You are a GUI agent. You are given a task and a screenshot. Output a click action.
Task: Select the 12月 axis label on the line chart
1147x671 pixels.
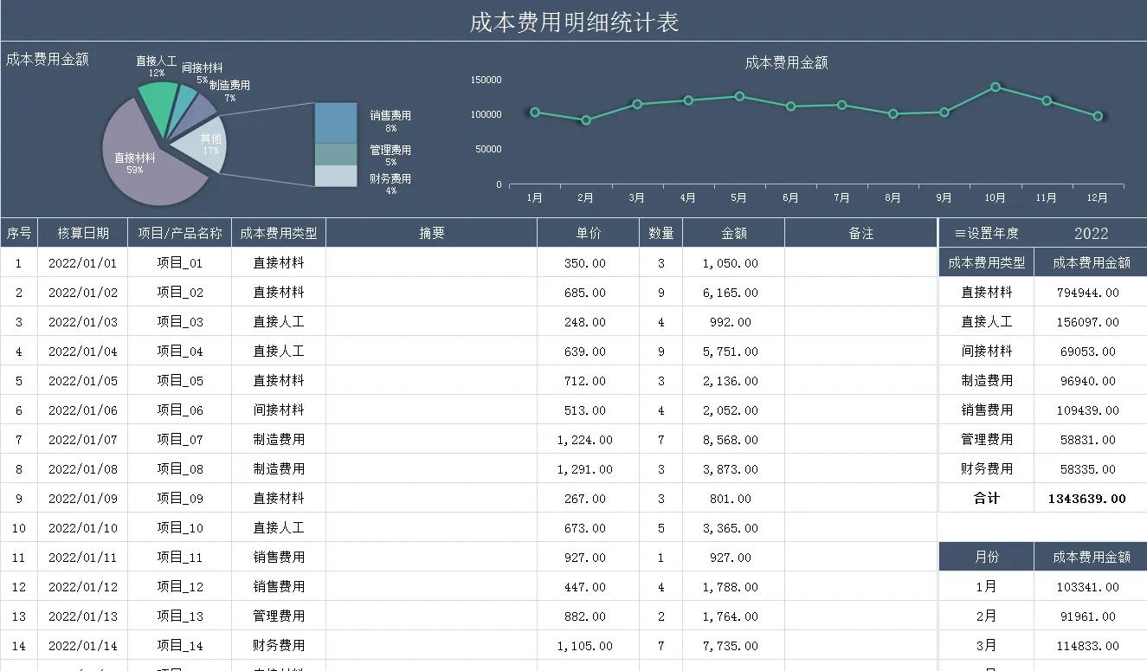click(x=1097, y=197)
